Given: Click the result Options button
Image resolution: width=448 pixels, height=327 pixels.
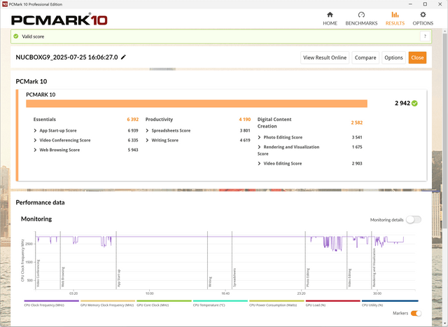Looking at the screenshot, I should pos(393,57).
